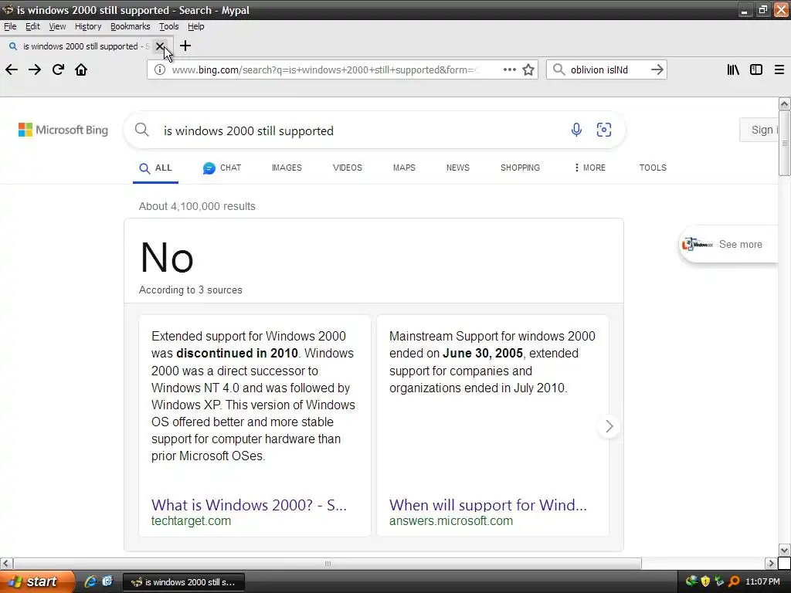Click 'According to 3 sources' text
The height and width of the screenshot is (593, 791).
[x=191, y=290]
